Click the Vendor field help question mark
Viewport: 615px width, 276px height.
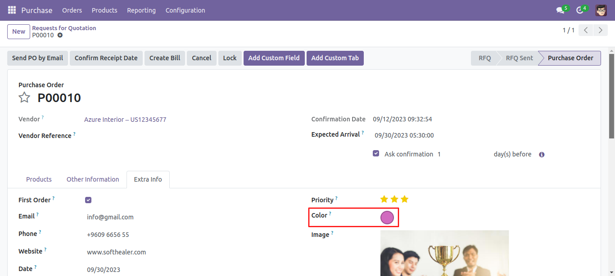[x=43, y=117]
